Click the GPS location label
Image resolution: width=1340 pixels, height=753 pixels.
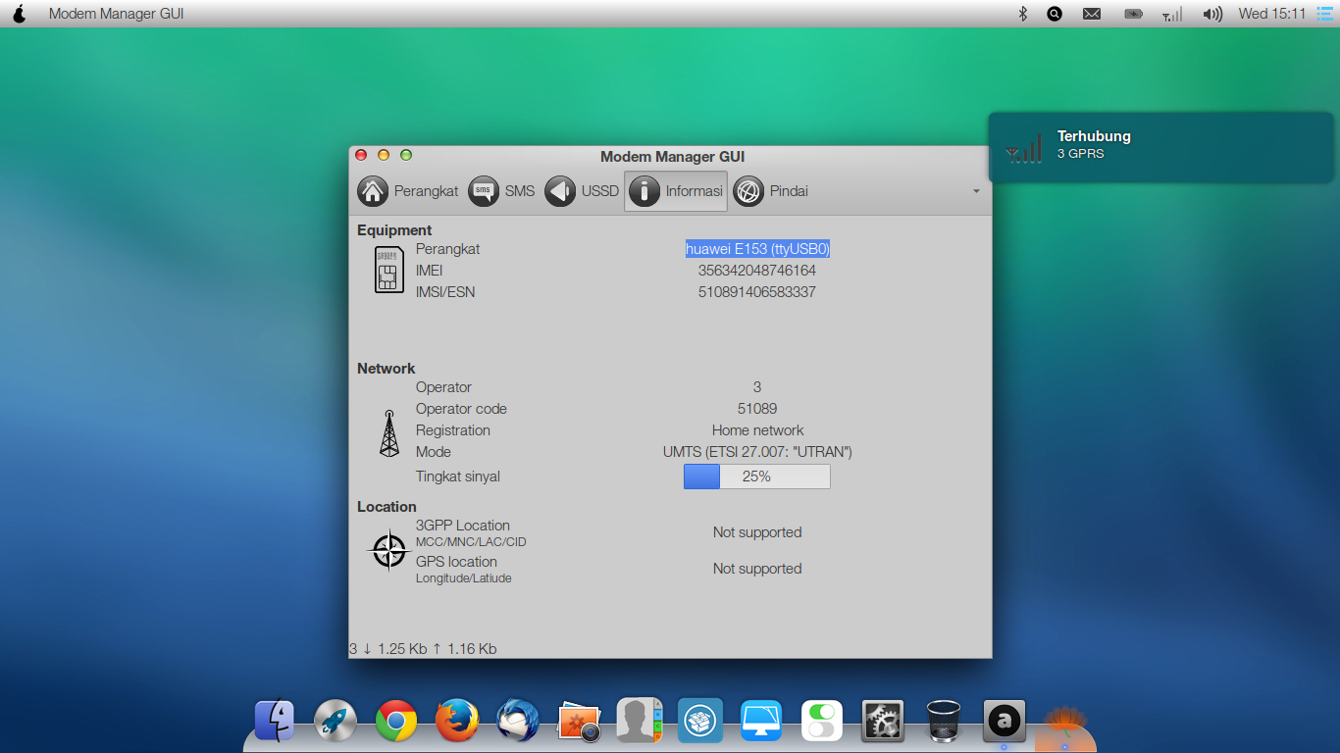click(x=456, y=562)
